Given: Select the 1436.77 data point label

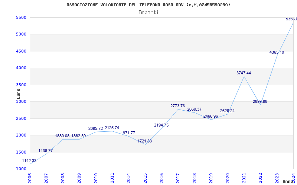Looking at the screenshot, I should pos(45,151).
